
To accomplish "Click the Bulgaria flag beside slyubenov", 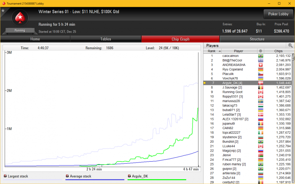I will pyautogui.click(x=260, y=137).
